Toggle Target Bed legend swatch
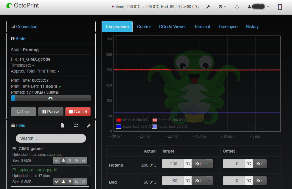Image resolution: width=292 pixels, height=189 pixels. pos(155,127)
